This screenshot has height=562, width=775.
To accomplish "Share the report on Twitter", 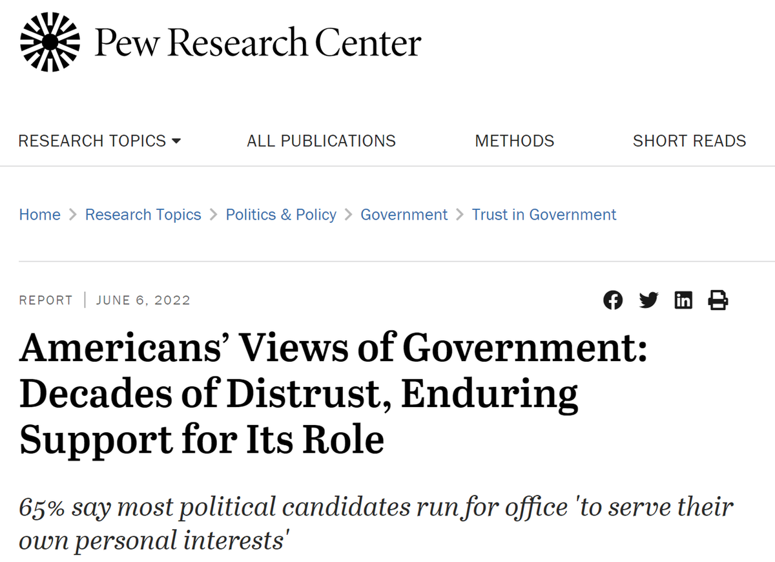I will [648, 300].
